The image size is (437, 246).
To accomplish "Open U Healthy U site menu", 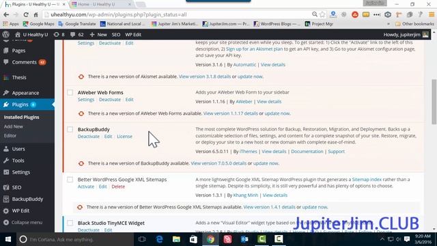I will tap(31, 35).
